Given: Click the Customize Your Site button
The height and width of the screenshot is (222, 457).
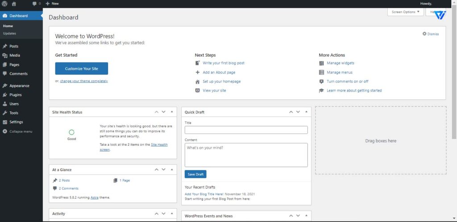Looking at the screenshot, I should point(82,68).
